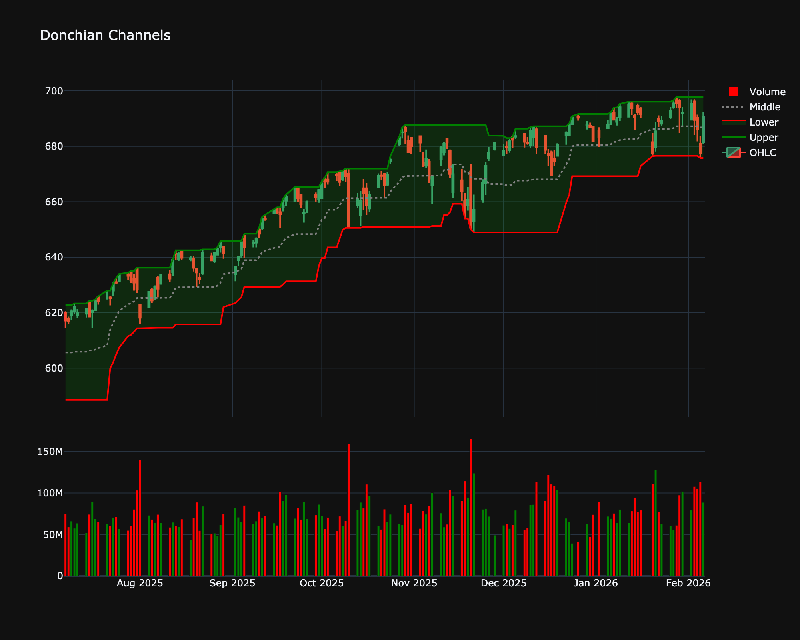Viewport: 800px width, 640px height.
Task: Click the tallest red volume bar in late November
Action: (471, 508)
